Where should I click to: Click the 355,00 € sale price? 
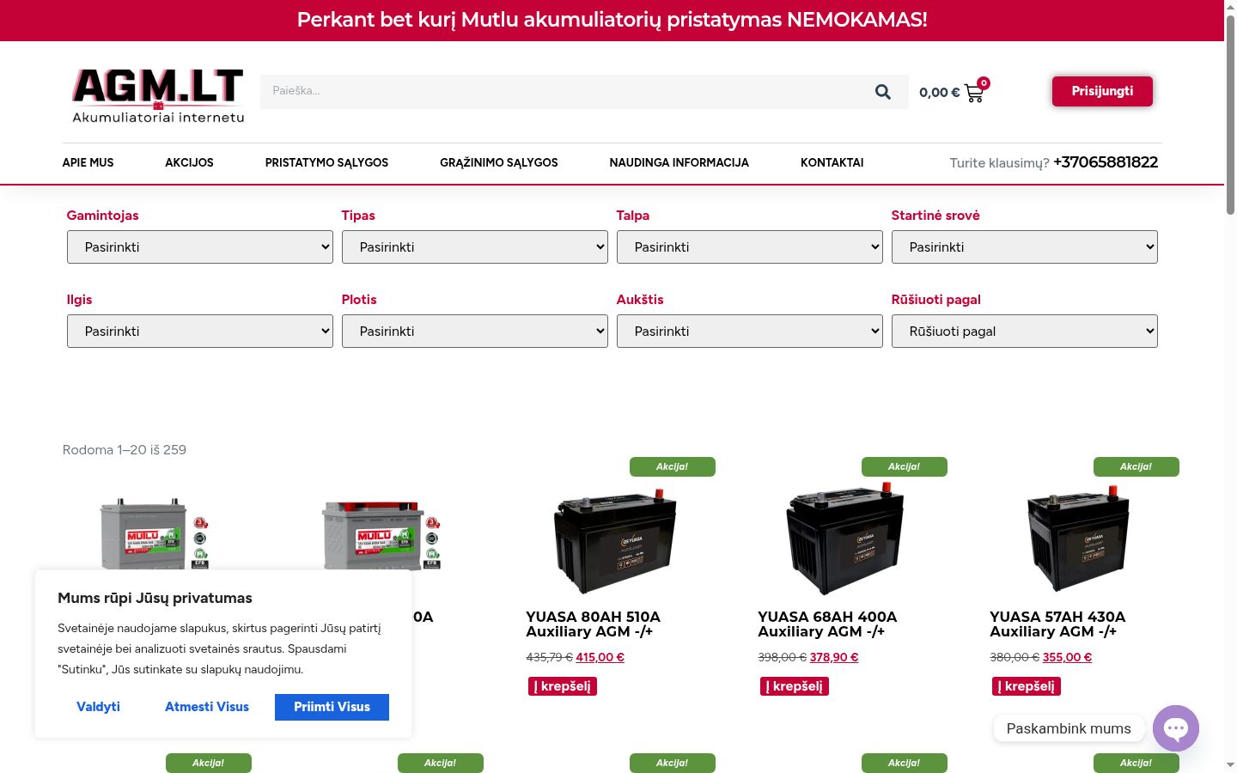click(1067, 657)
